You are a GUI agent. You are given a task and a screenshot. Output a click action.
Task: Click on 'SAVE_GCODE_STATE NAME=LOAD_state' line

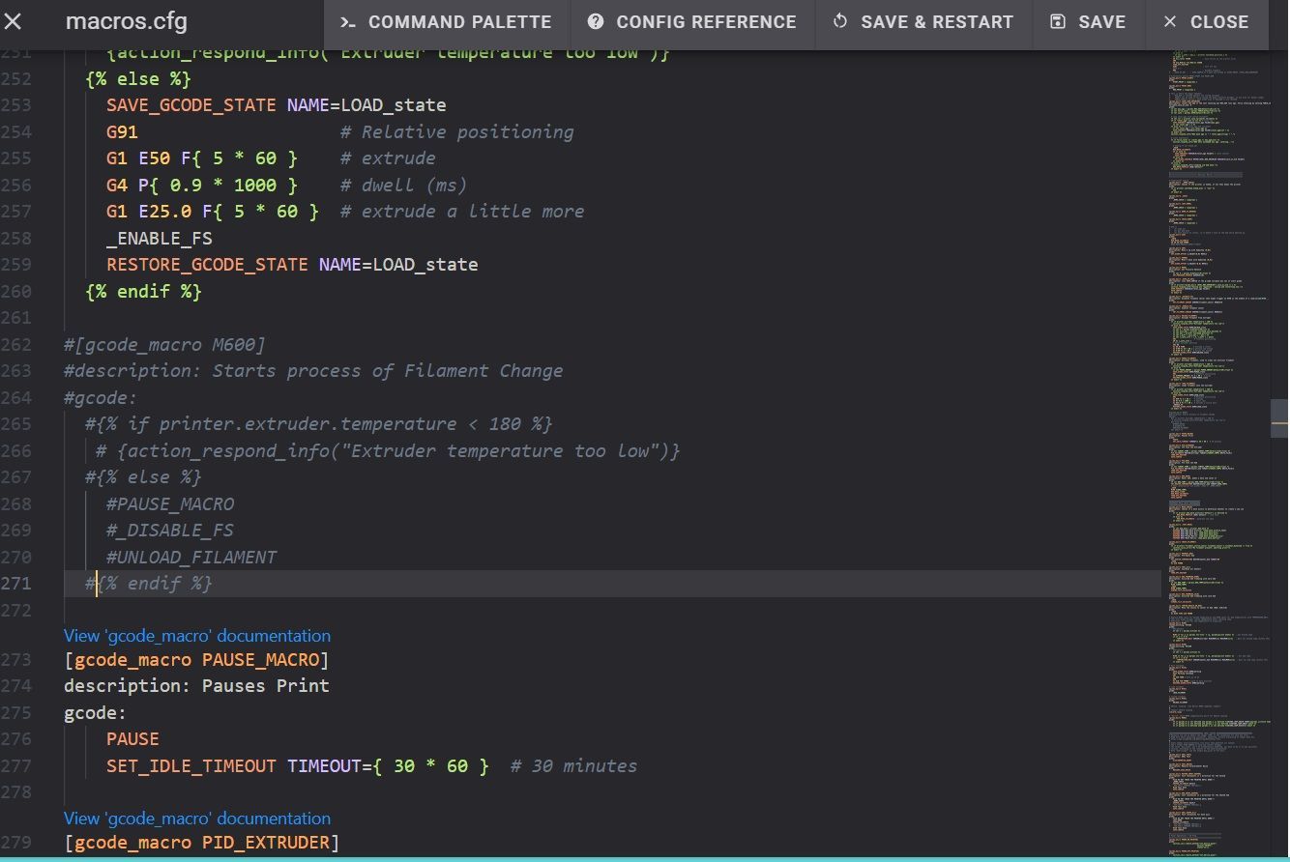277,105
